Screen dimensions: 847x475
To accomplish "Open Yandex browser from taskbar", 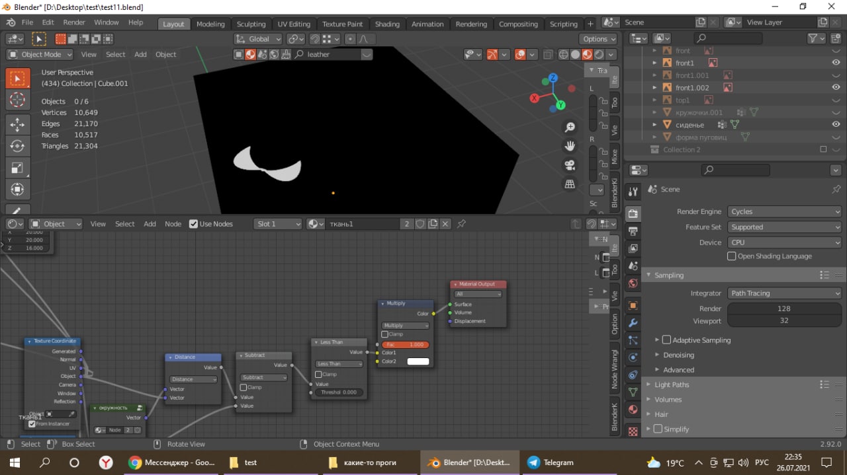I will (x=106, y=462).
